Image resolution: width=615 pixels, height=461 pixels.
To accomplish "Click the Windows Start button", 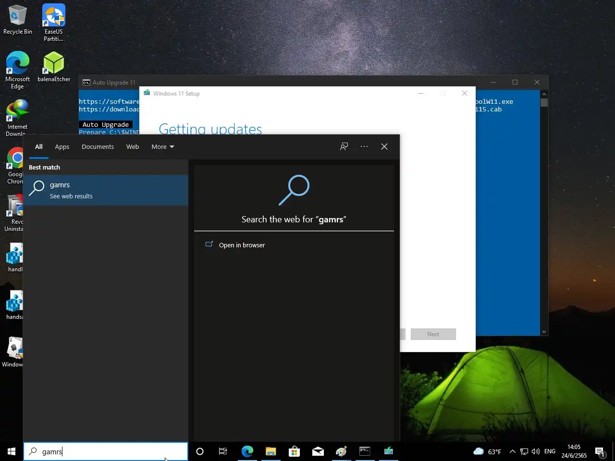I will coord(12,451).
